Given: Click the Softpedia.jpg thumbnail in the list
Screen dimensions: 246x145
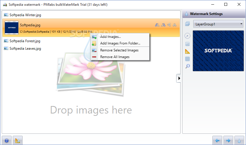Looking at the screenshot, I should point(12,28).
